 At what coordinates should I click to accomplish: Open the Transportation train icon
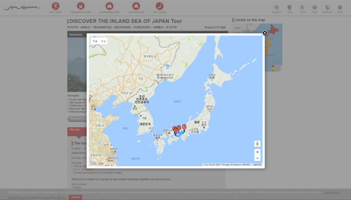point(81,6)
